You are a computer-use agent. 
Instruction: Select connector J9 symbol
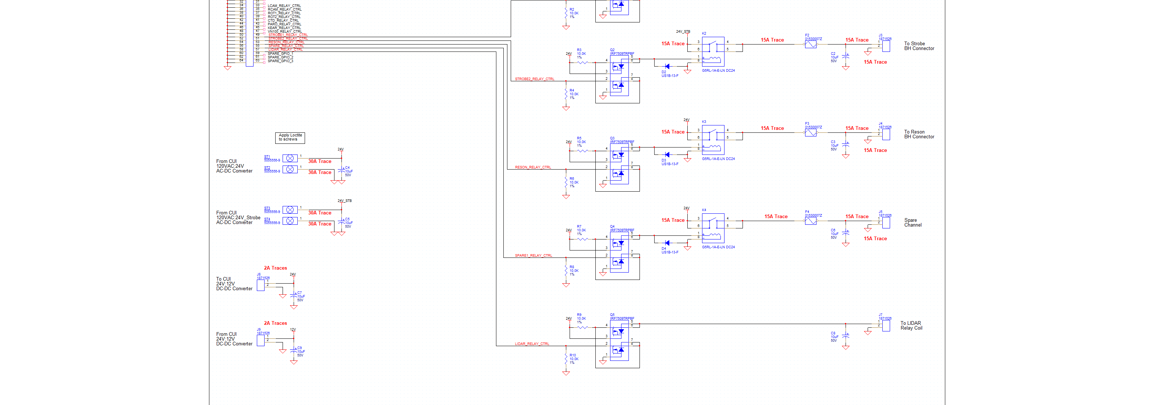[x=261, y=341]
